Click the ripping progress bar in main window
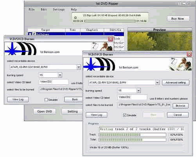Viewport: 196px width, 157px height. pos(110,21)
